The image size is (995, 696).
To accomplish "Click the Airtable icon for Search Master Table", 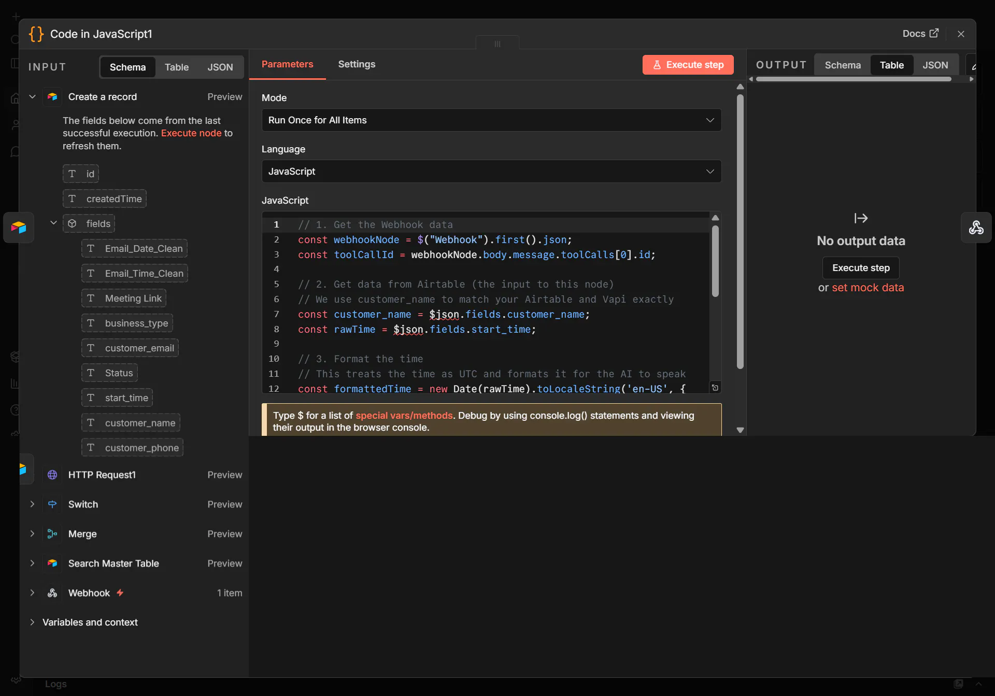I will [x=52, y=563].
